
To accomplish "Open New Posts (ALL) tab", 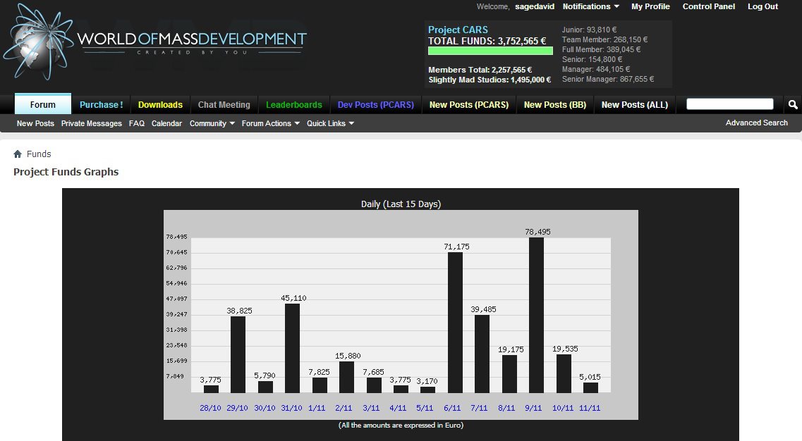I will click(635, 105).
